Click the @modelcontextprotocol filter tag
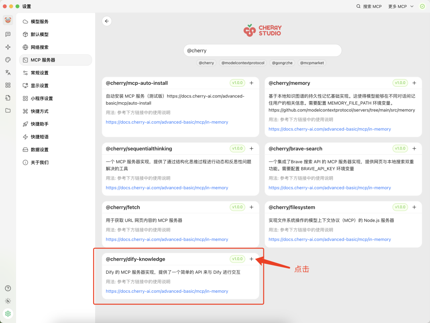The width and height of the screenshot is (430, 323). (243, 63)
